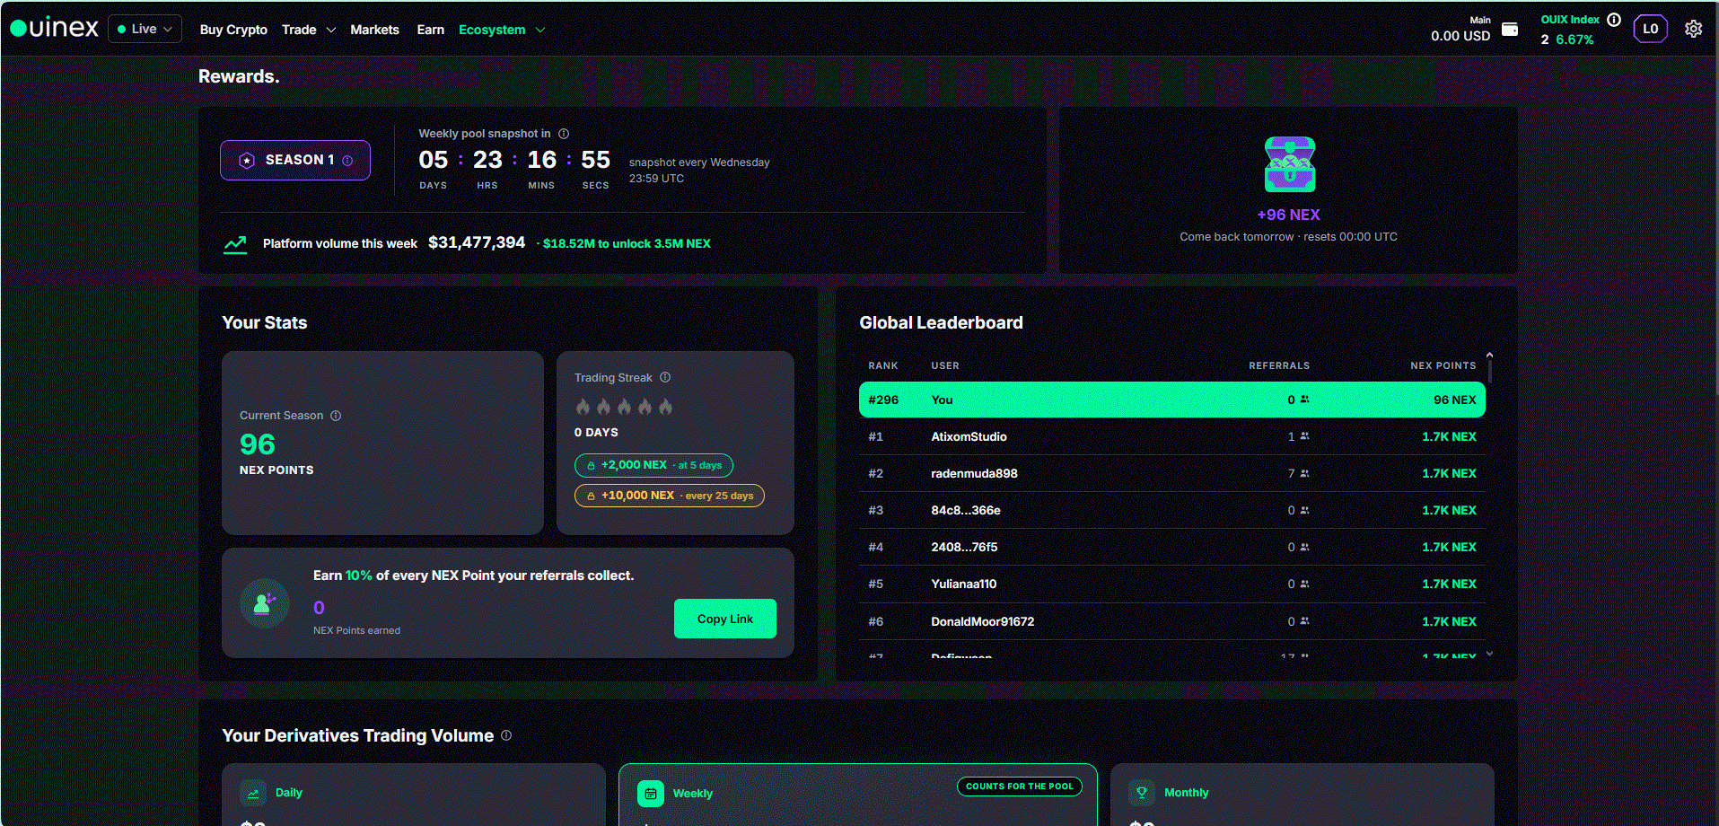Click the OUIX Index 6.67% value
The width and height of the screenshot is (1719, 826).
coord(1574,40)
